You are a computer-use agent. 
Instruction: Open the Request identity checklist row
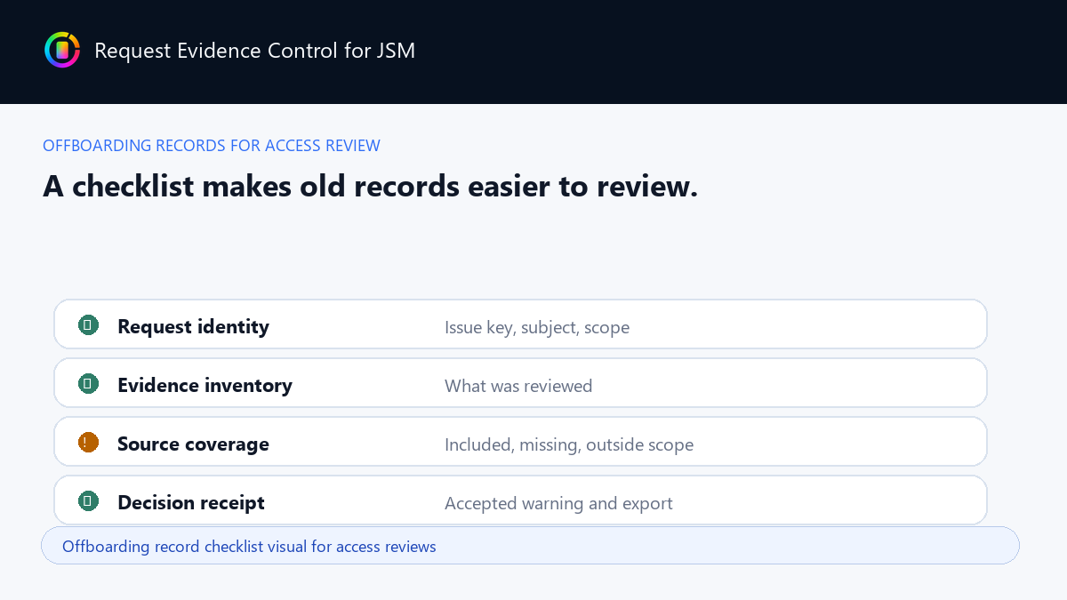[x=520, y=324]
